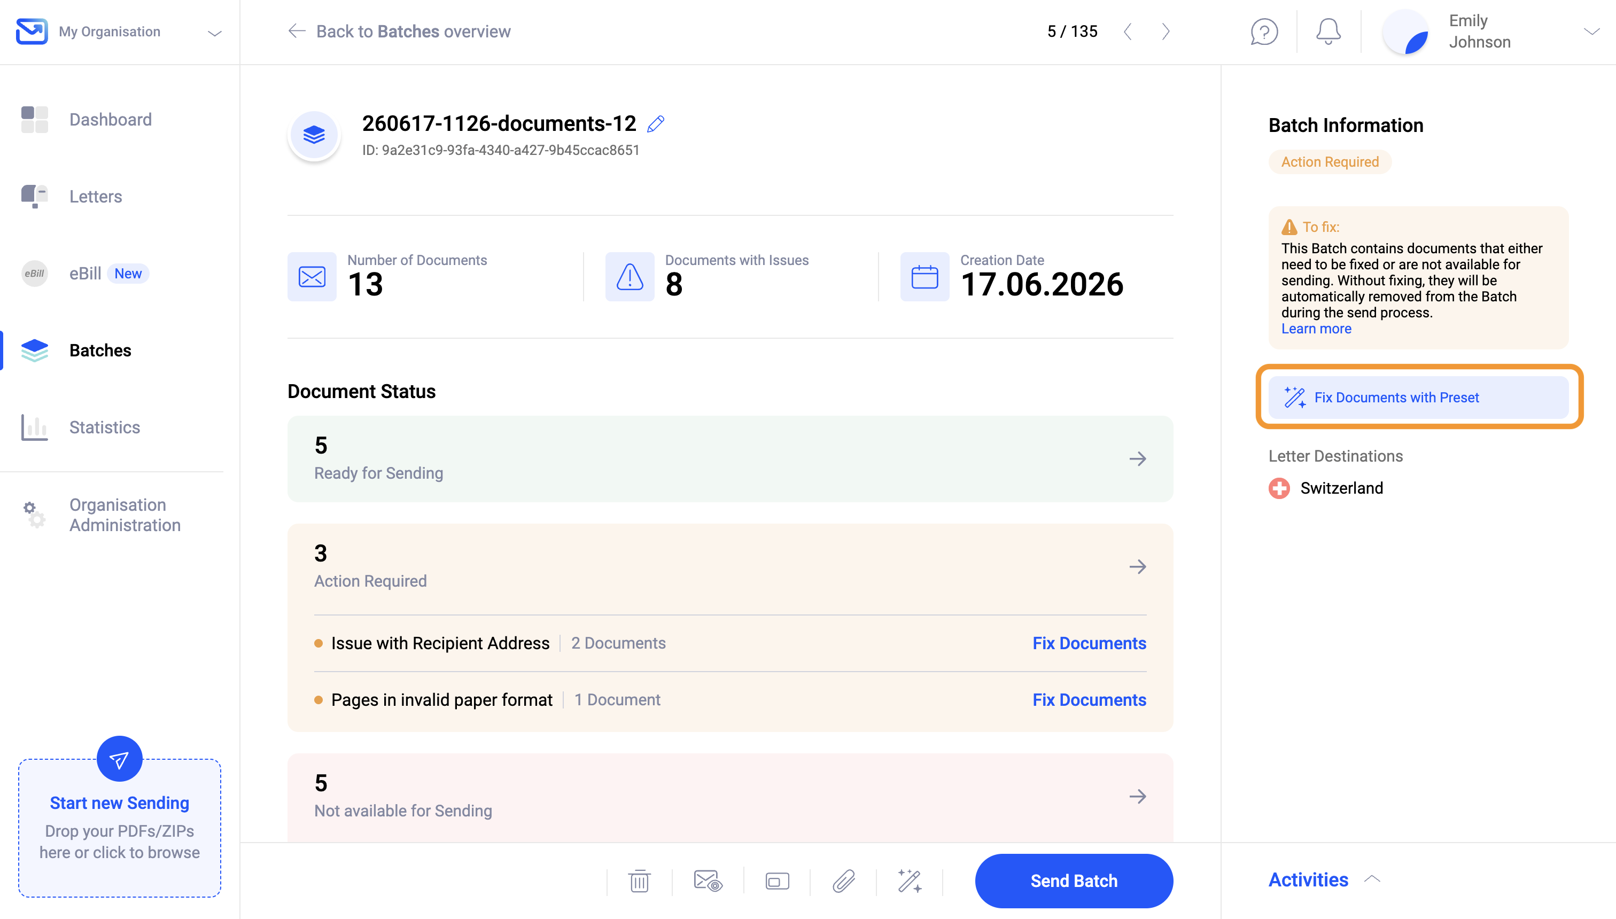Image resolution: width=1616 pixels, height=919 pixels.
Task: Click the pencil icon to rename batch
Action: click(656, 124)
